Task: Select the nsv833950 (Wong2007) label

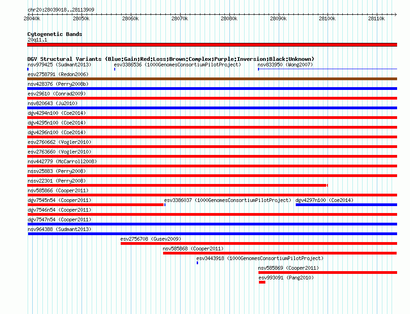Action: (285, 65)
